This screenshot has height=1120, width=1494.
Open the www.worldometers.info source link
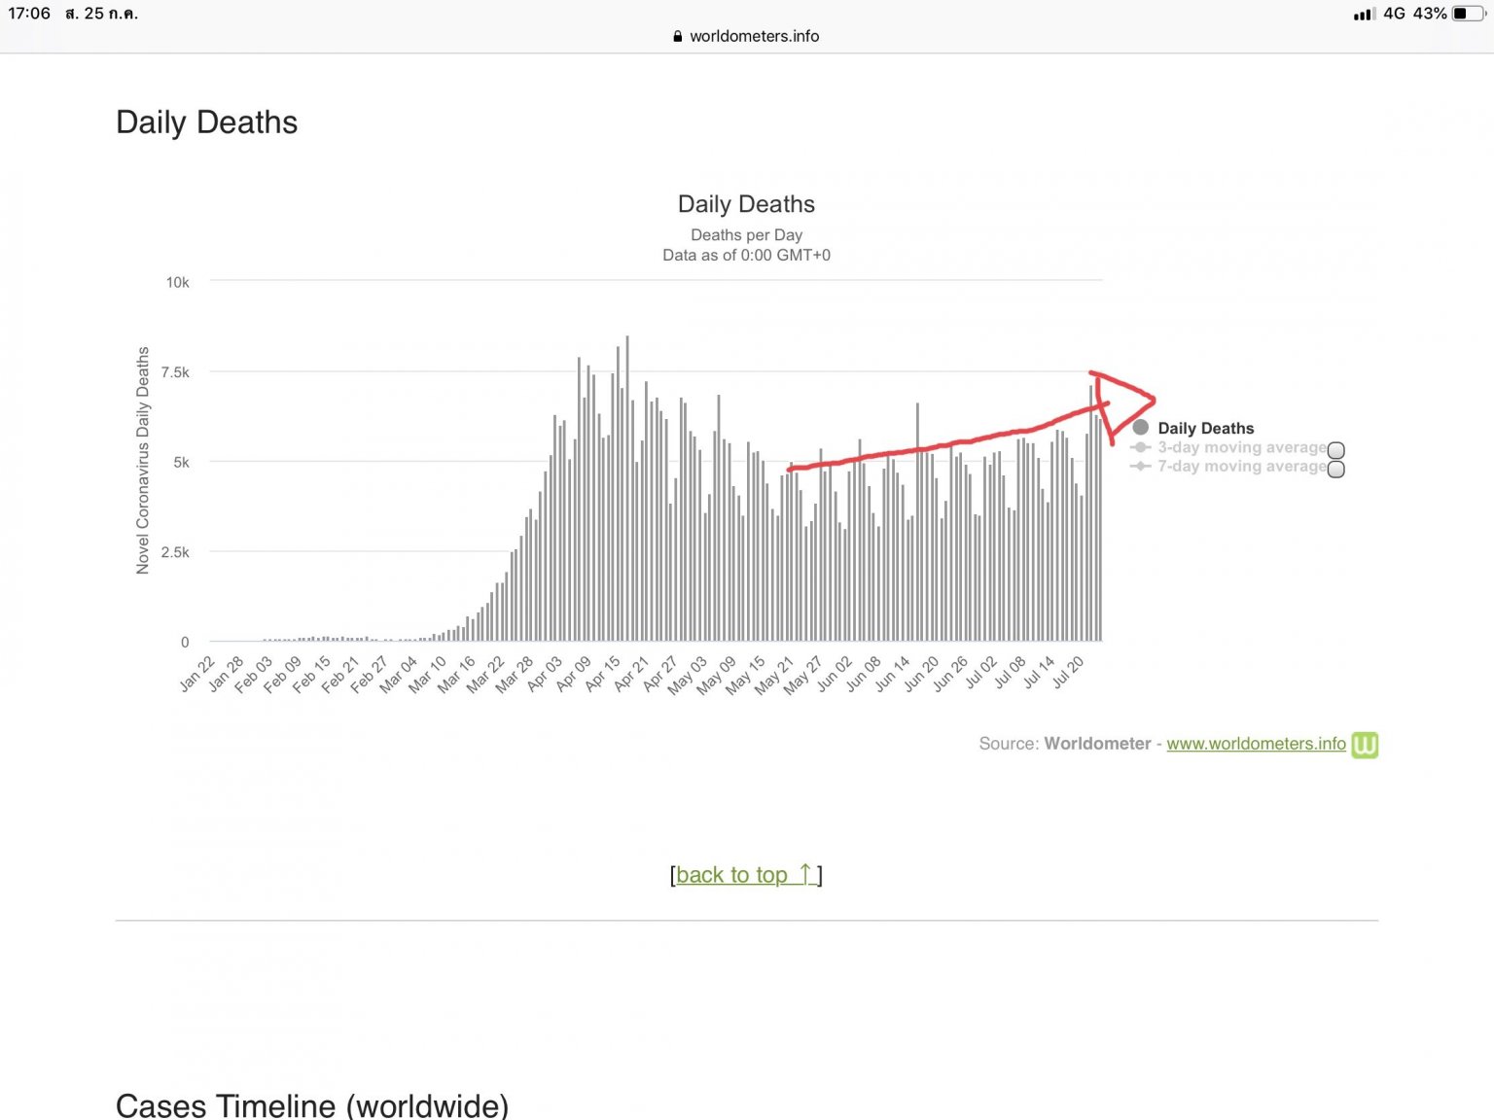pos(1256,744)
